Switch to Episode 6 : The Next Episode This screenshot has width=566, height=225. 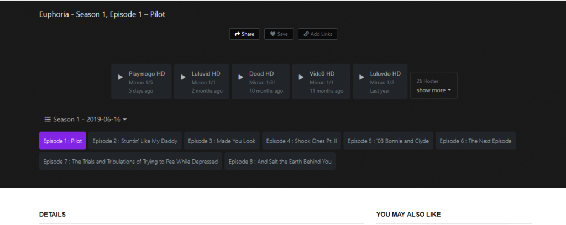tap(475, 141)
